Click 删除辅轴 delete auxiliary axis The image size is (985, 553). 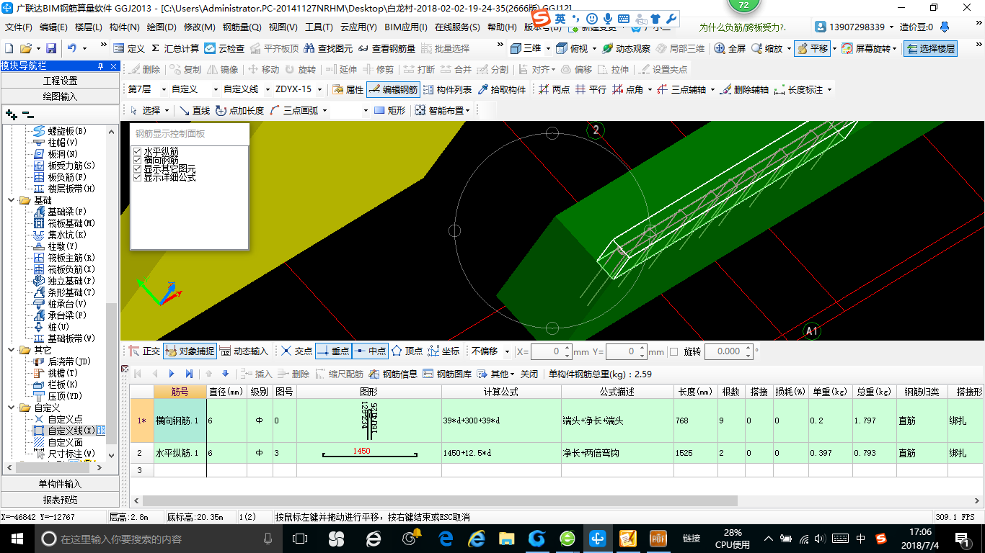tap(744, 89)
